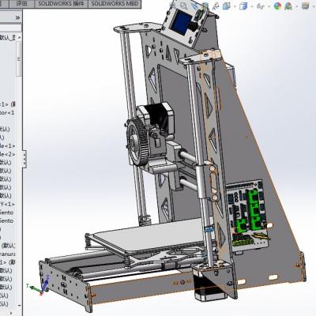The image size is (316, 316).
Task: Toggle the Section View icon
Action: coord(205,6)
